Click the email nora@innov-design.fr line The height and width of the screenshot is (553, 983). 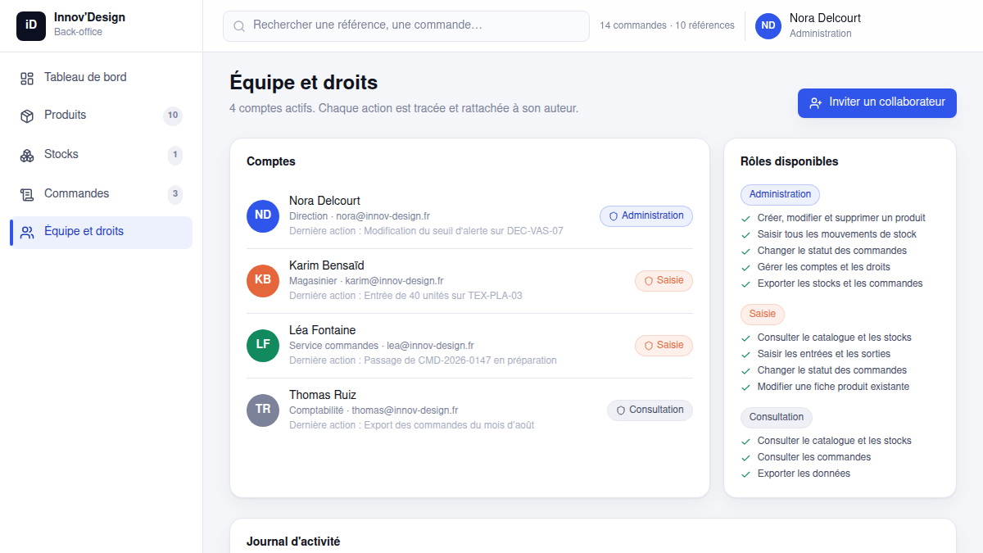pyautogui.click(x=360, y=216)
